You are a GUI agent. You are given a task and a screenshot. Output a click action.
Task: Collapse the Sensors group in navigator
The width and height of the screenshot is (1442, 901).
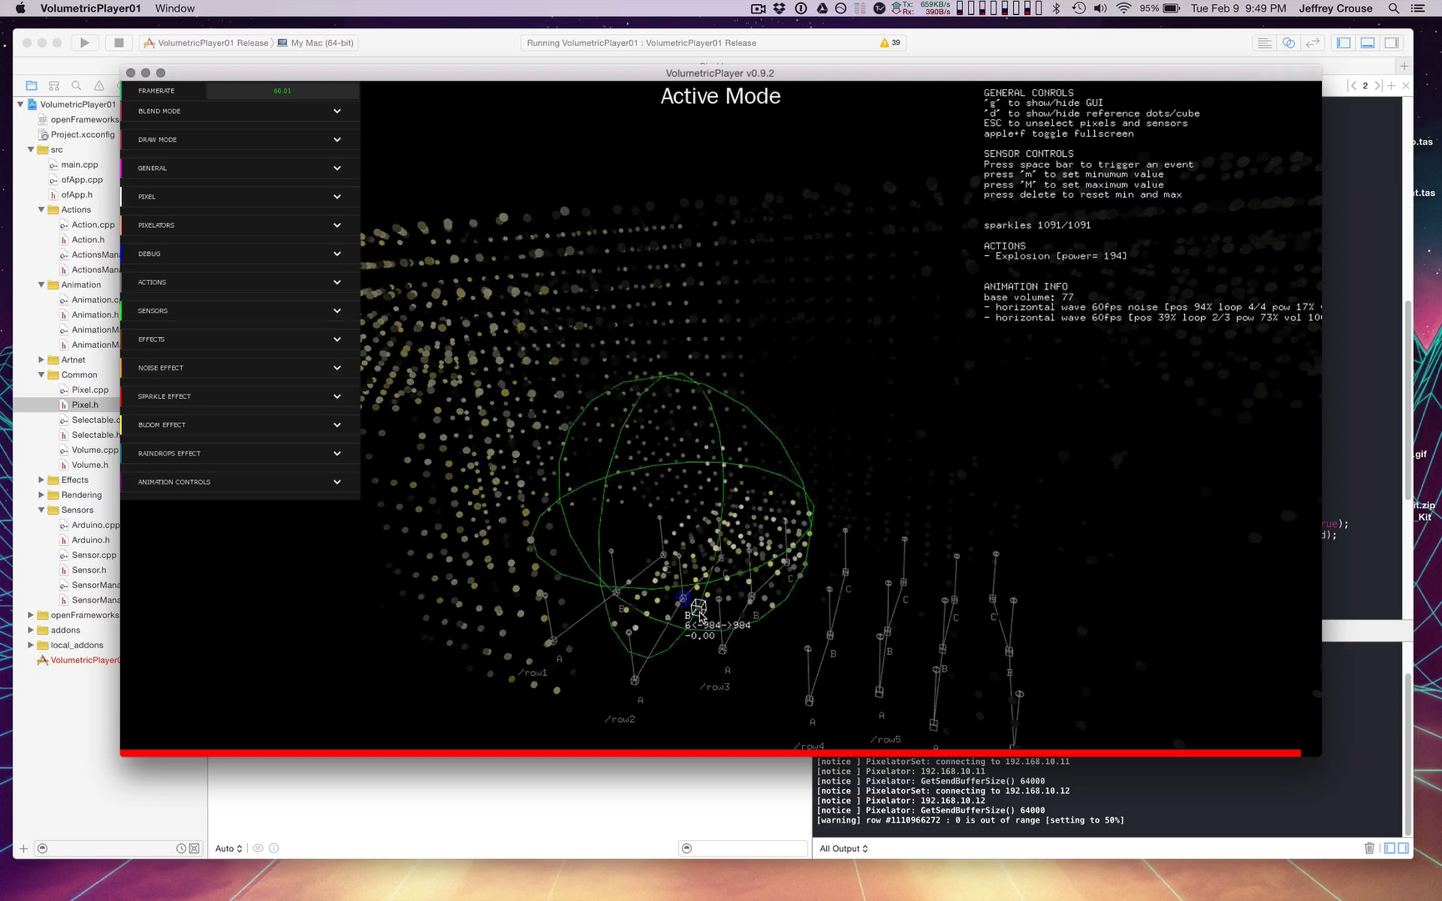click(x=41, y=510)
